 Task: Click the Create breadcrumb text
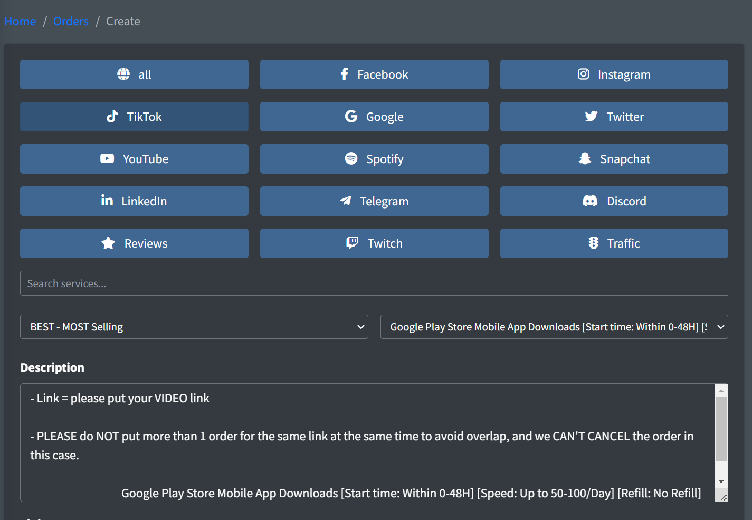123,21
